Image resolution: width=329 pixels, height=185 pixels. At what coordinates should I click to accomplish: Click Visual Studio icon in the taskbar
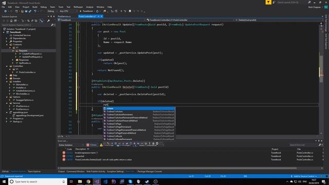(97, 181)
